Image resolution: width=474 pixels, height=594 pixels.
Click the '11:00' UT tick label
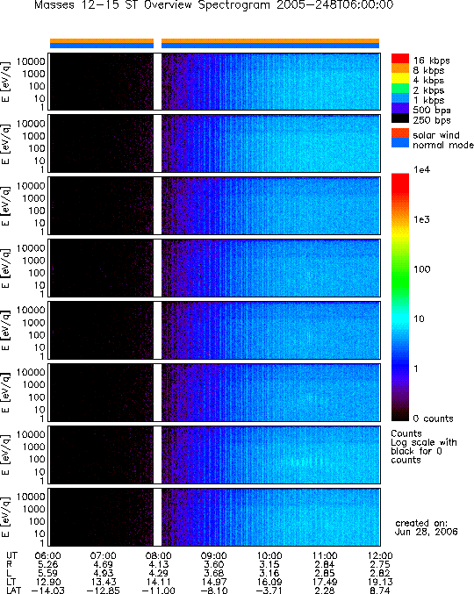(325, 555)
